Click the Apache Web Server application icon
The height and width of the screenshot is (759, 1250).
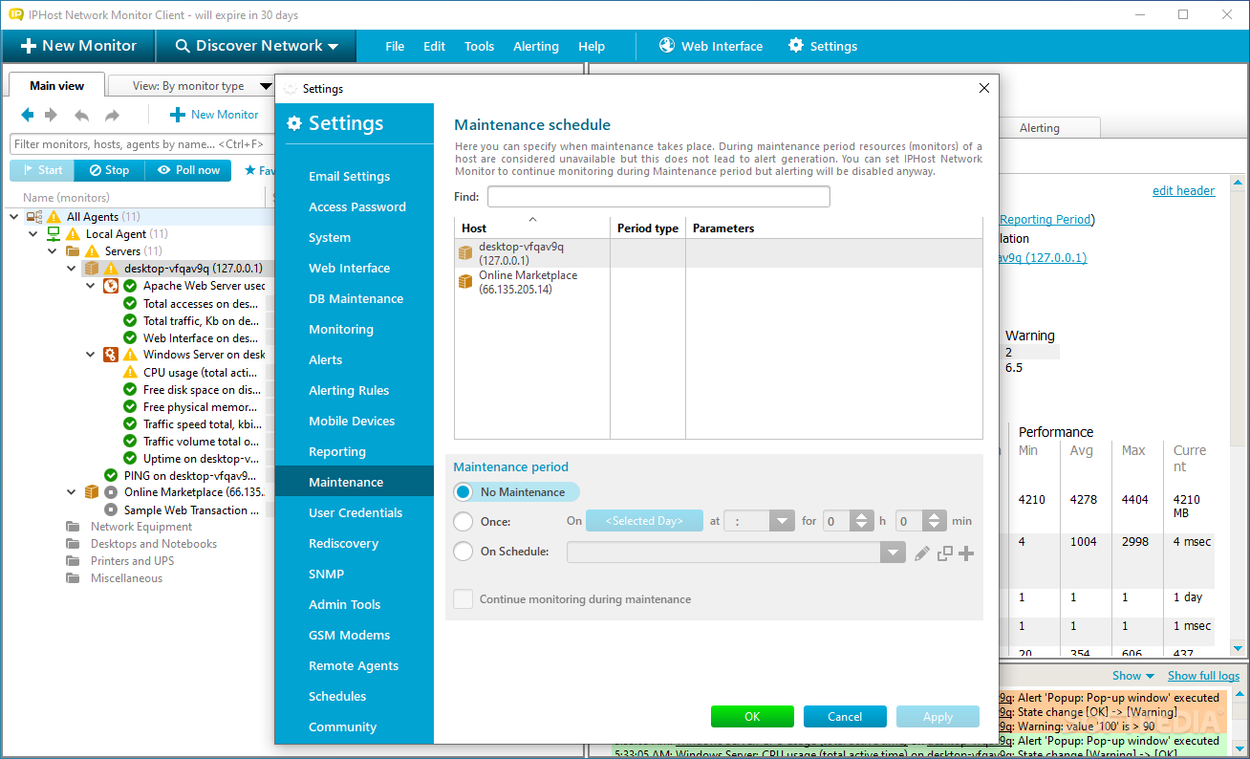click(x=111, y=286)
